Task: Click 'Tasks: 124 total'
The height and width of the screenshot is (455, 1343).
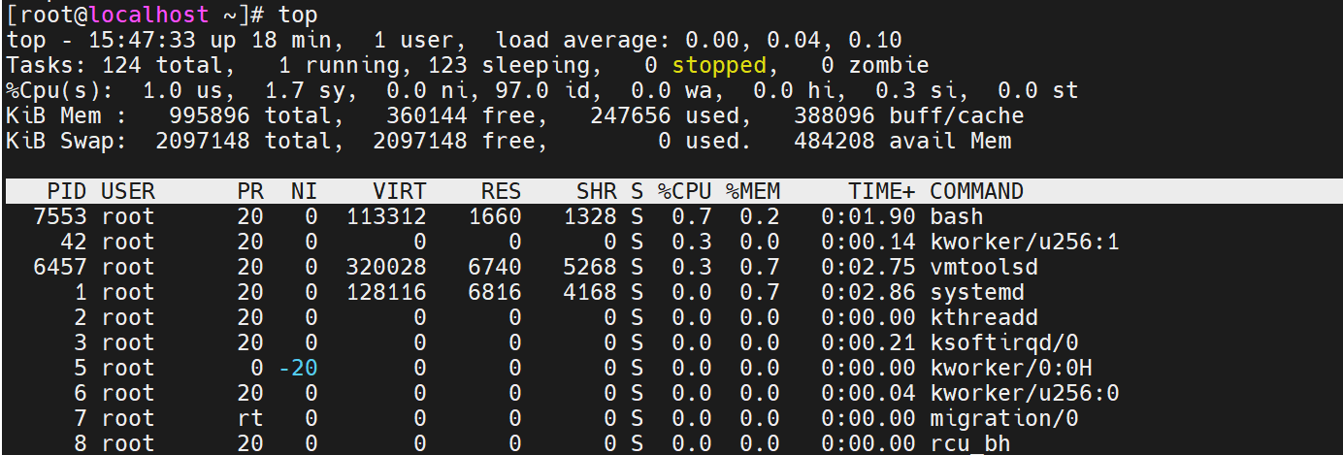Action: [x=120, y=66]
